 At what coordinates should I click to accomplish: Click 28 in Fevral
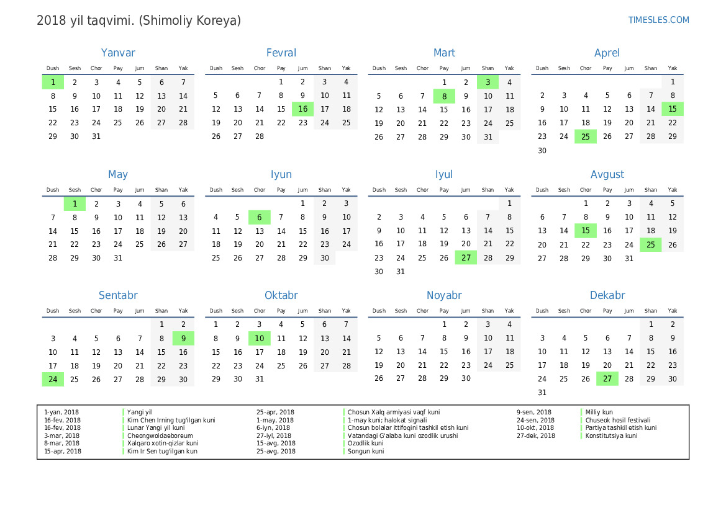coord(260,136)
